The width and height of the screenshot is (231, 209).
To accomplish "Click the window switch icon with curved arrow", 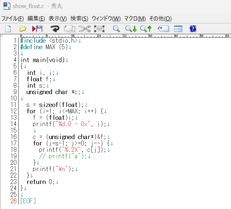I will click(163, 29).
